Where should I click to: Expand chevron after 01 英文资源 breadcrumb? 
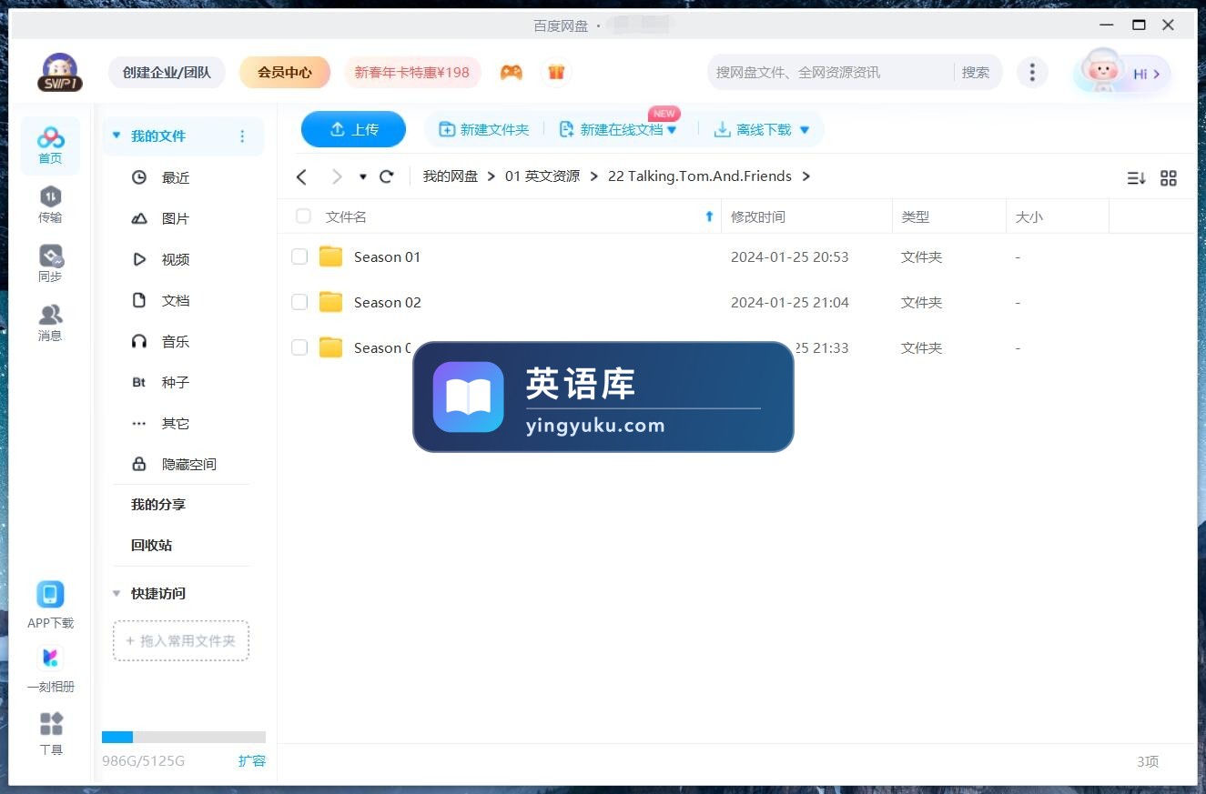point(593,176)
